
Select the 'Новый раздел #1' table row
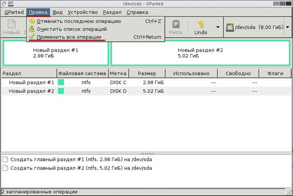(32, 82)
